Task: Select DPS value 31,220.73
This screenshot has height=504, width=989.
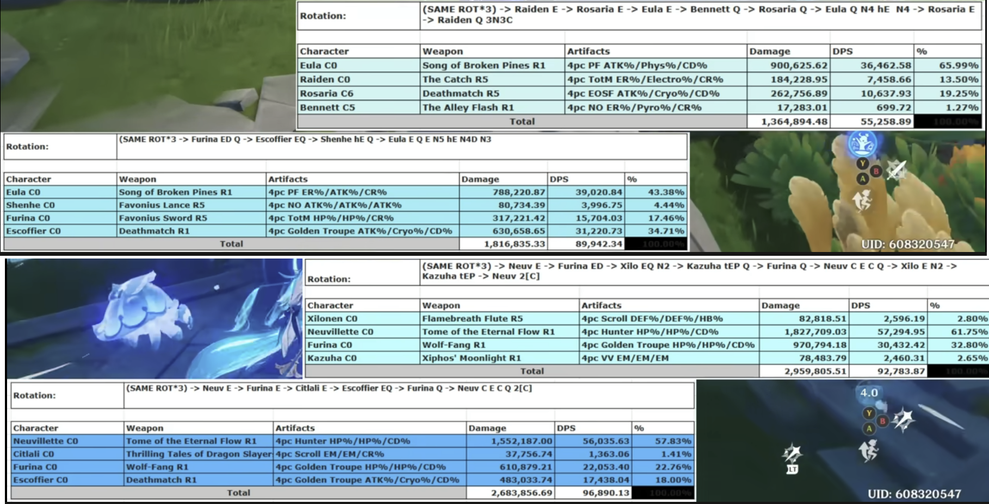Action: (x=586, y=231)
